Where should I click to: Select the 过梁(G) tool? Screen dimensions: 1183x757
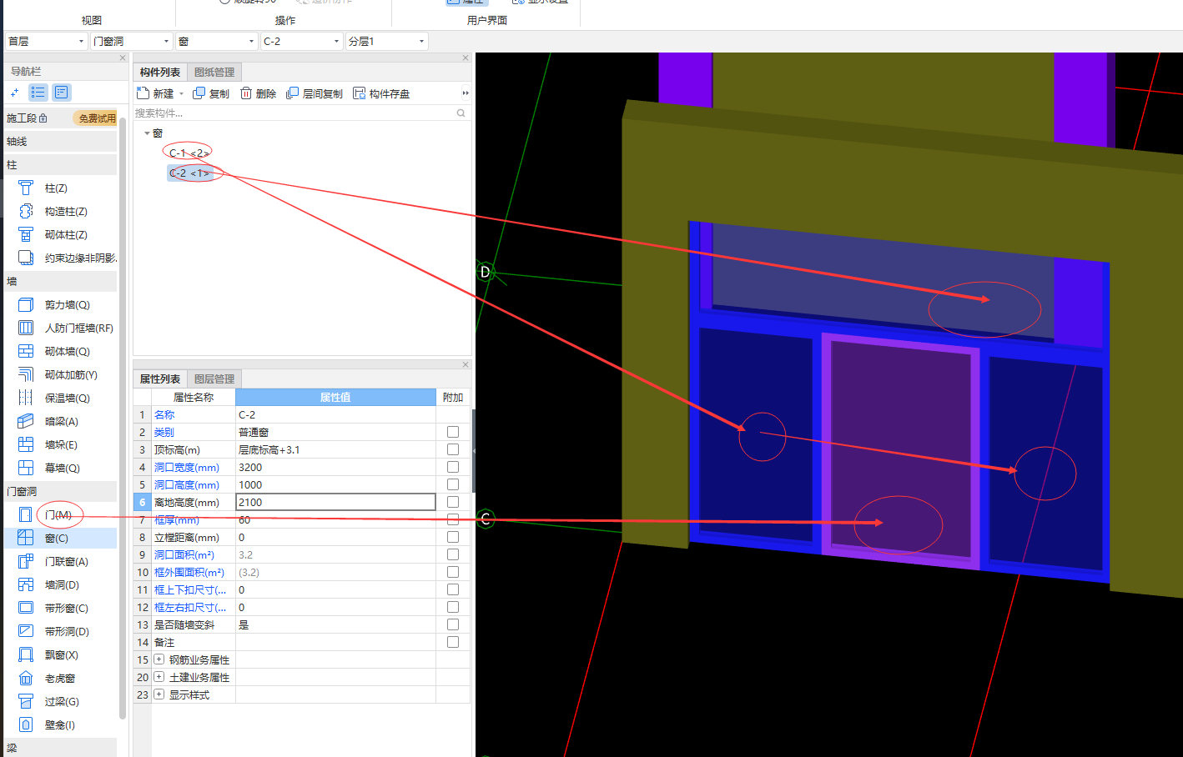click(x=62, y=702)
